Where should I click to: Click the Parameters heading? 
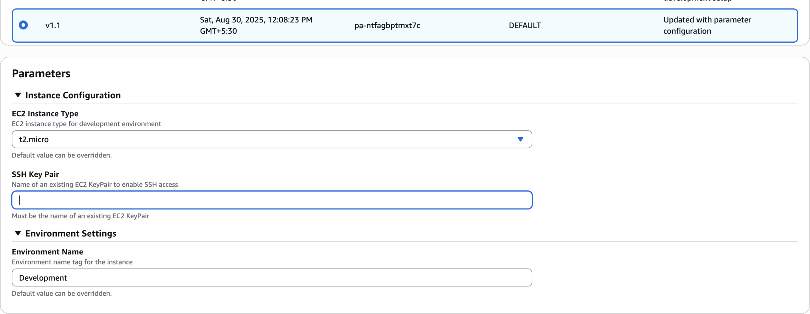coord(41,73)
